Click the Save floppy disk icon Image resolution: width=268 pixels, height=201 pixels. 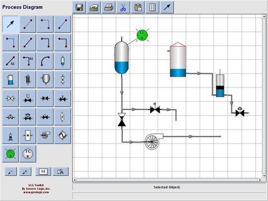pos(79,7)
